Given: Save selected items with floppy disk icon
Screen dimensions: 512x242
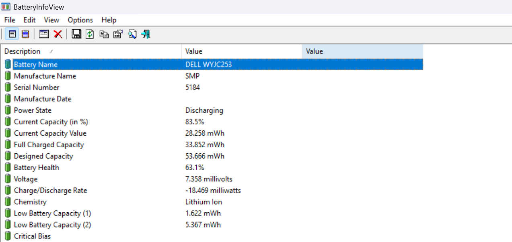Looking at the screenshot, I should [x=76, y=34].
